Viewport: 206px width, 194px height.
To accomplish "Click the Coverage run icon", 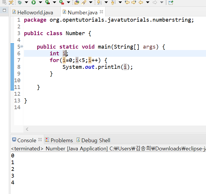I will pyautogui.click(x=47, y=2).
